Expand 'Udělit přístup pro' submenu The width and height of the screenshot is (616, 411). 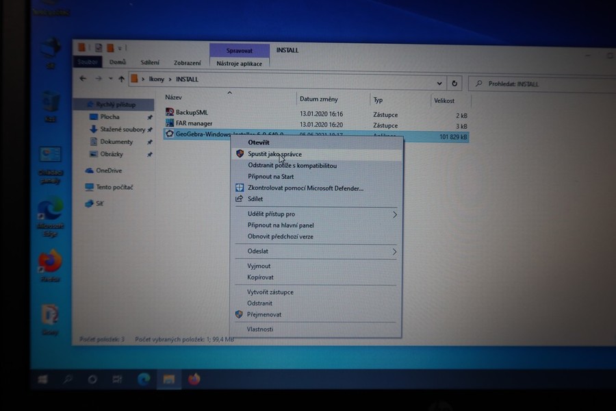(317, 214)
